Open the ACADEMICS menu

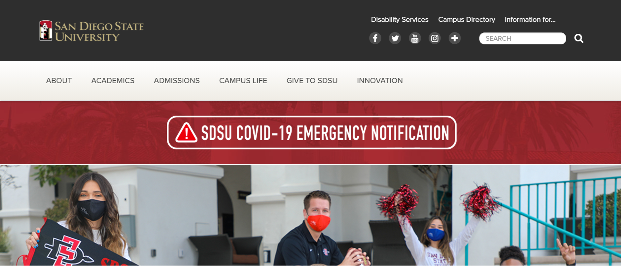click(x=113, y=80)
